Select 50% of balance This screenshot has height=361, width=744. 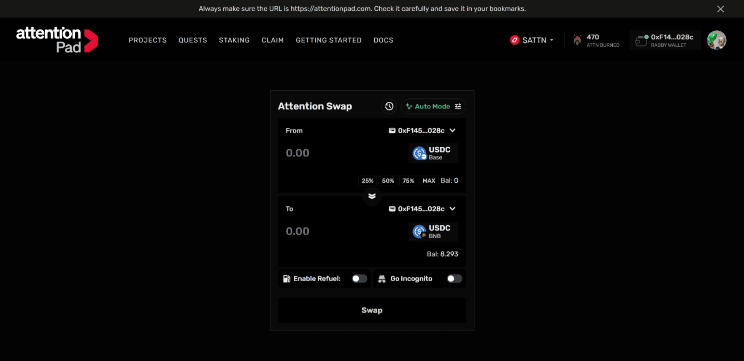(388, 180)
